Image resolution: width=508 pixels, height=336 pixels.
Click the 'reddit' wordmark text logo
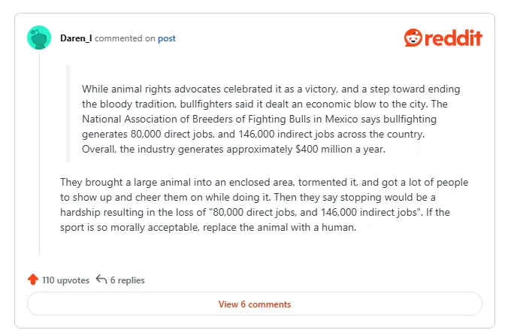(453, 38)
